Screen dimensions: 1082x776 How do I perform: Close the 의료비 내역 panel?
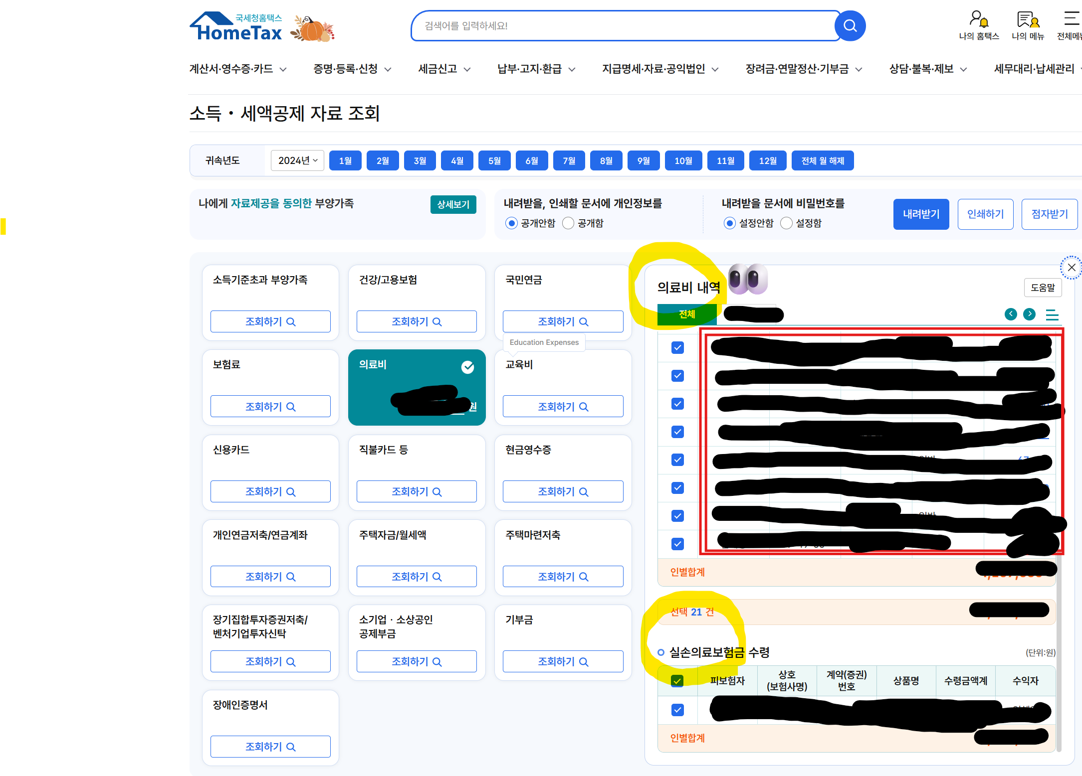point(1071,268)
